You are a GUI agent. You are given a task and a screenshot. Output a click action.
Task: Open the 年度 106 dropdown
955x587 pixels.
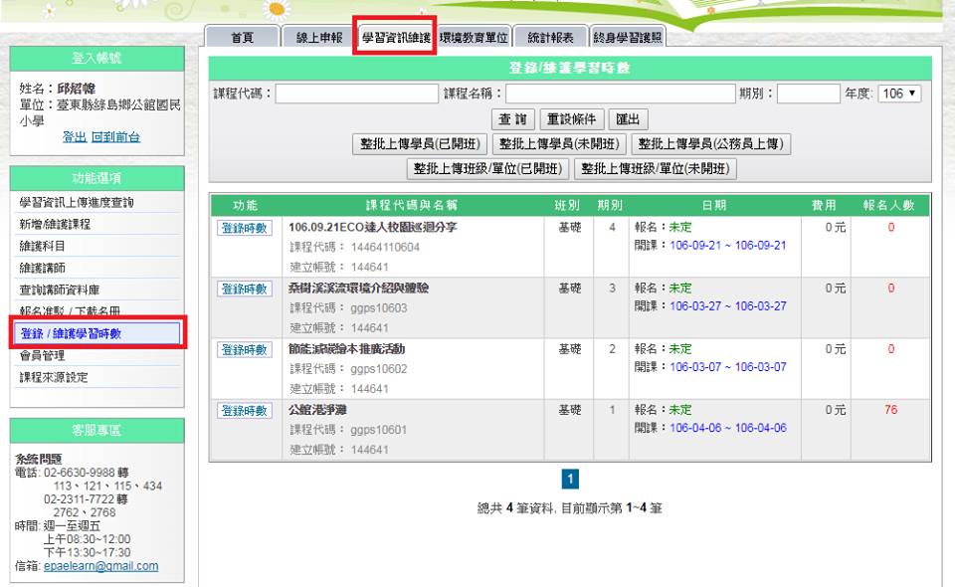899,94
